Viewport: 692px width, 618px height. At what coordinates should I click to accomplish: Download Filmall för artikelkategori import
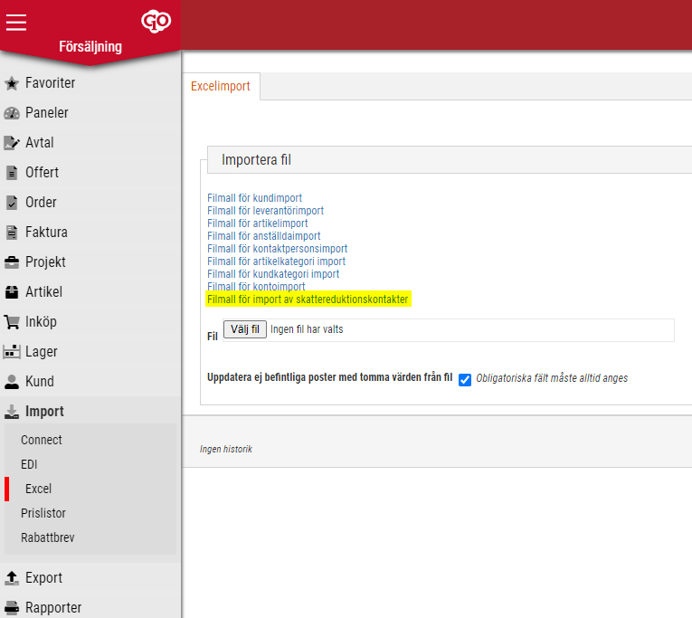[x=276, y=261]
